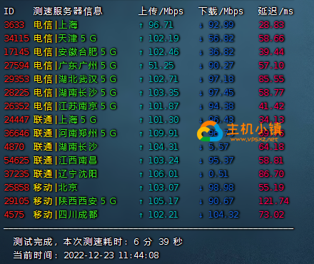The image size is (314, 264).
Task: Click download value 90.27
Action: pos(221,66)
